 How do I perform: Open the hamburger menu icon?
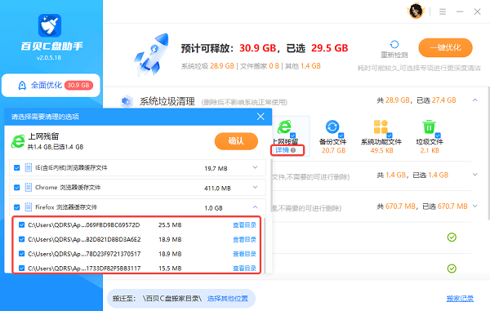coord(443,12)
